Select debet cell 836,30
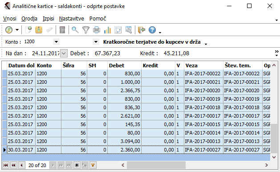The image size is (280, 172). tap(125, 107)
